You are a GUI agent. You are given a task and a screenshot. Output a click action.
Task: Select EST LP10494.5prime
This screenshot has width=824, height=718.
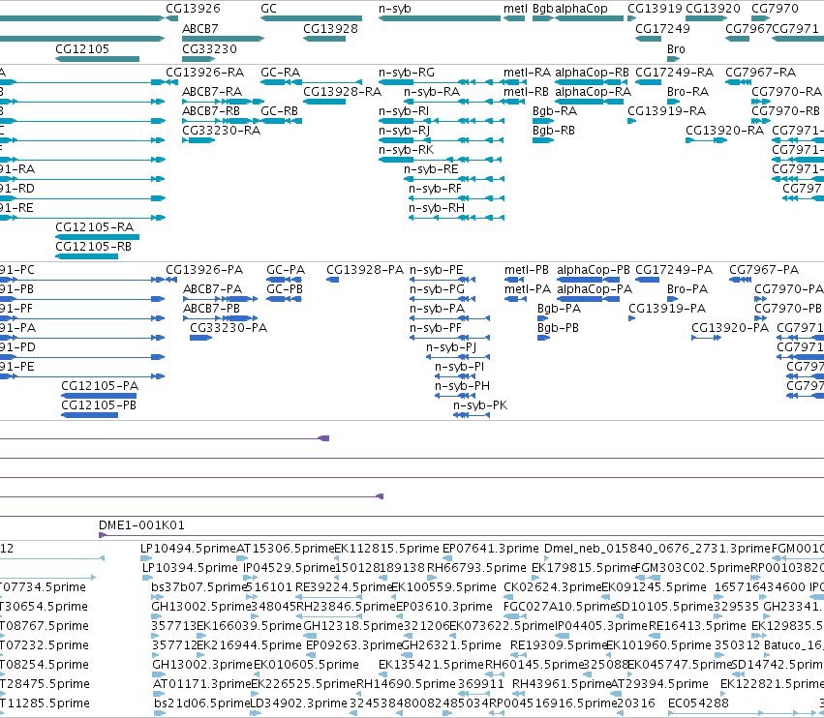pyautogui.click(x=188, y=549)
